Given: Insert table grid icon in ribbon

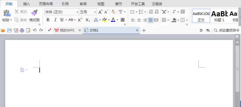Looking at the screenshot, I should (183, 12).
